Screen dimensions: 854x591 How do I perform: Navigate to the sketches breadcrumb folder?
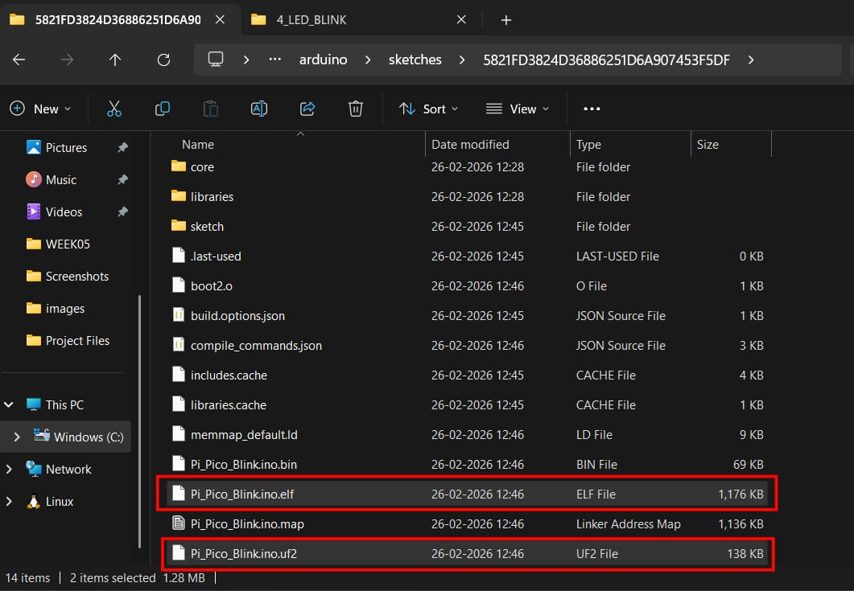coord(415,59)
